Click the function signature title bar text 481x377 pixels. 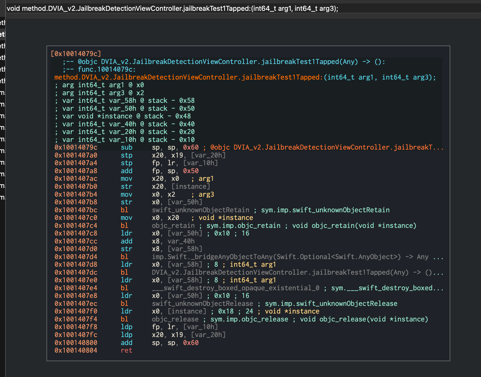[172, 8]
